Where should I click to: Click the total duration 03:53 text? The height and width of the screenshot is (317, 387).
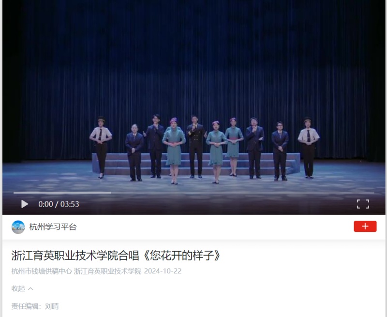(70, 204)
